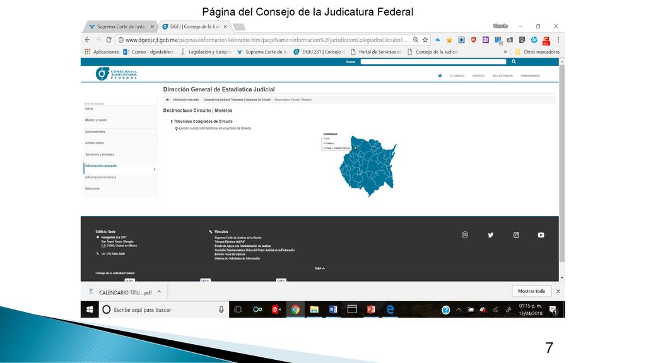Click the Mostrar todo downloads button
This screenshot has height=363, width=646.
pyautogui.click(x=531, y=291)
